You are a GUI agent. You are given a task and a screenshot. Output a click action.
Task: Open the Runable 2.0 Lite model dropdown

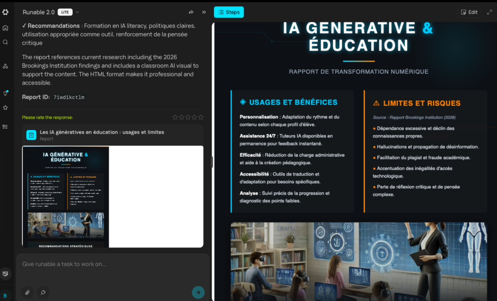pyautogui.click(x=77, y=12)
